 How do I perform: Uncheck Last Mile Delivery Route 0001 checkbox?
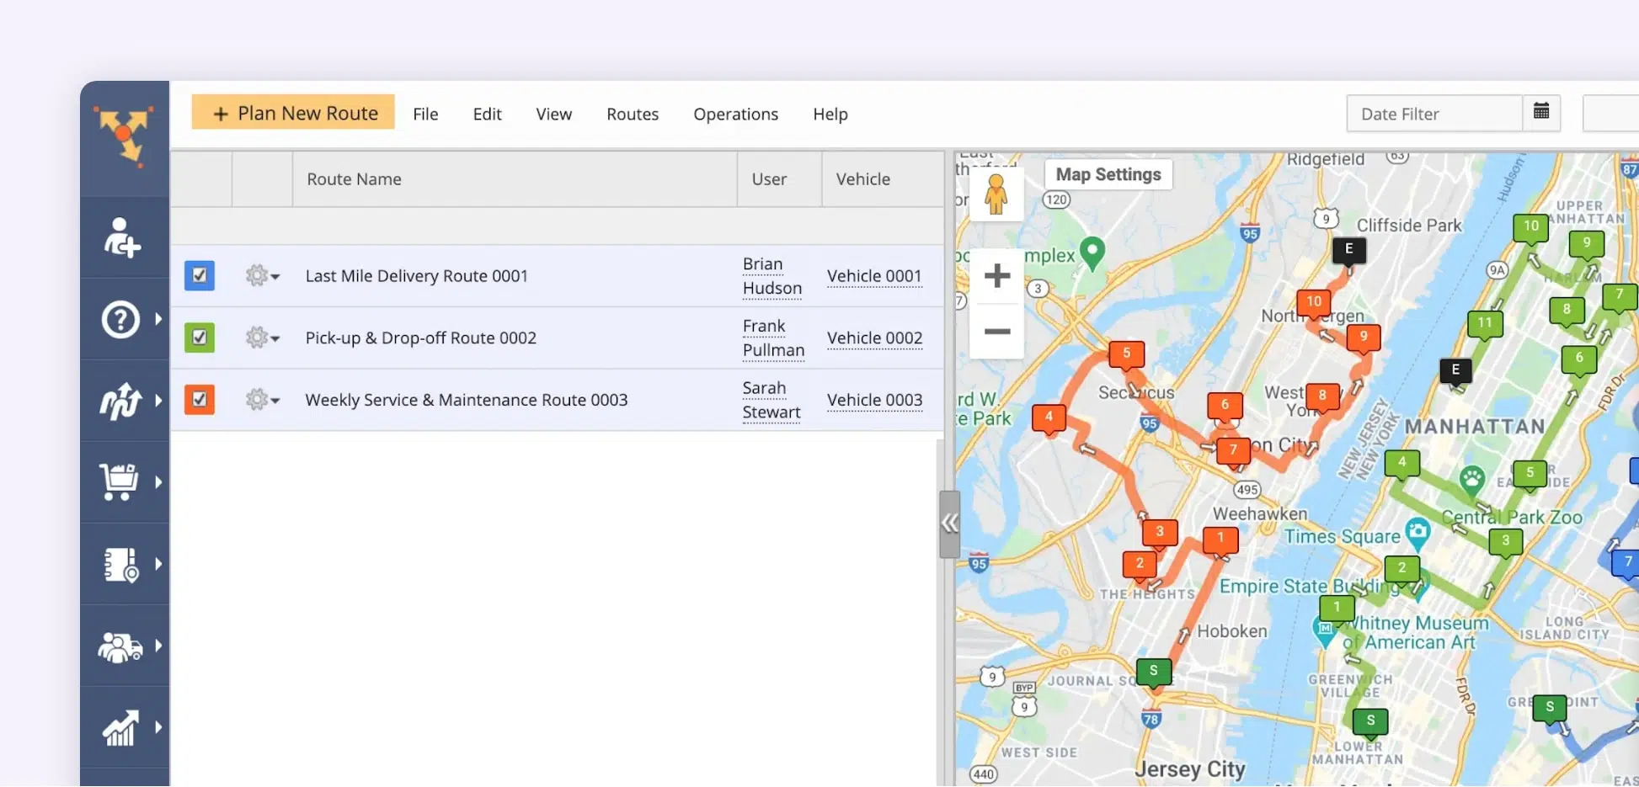tap(200, 275)
